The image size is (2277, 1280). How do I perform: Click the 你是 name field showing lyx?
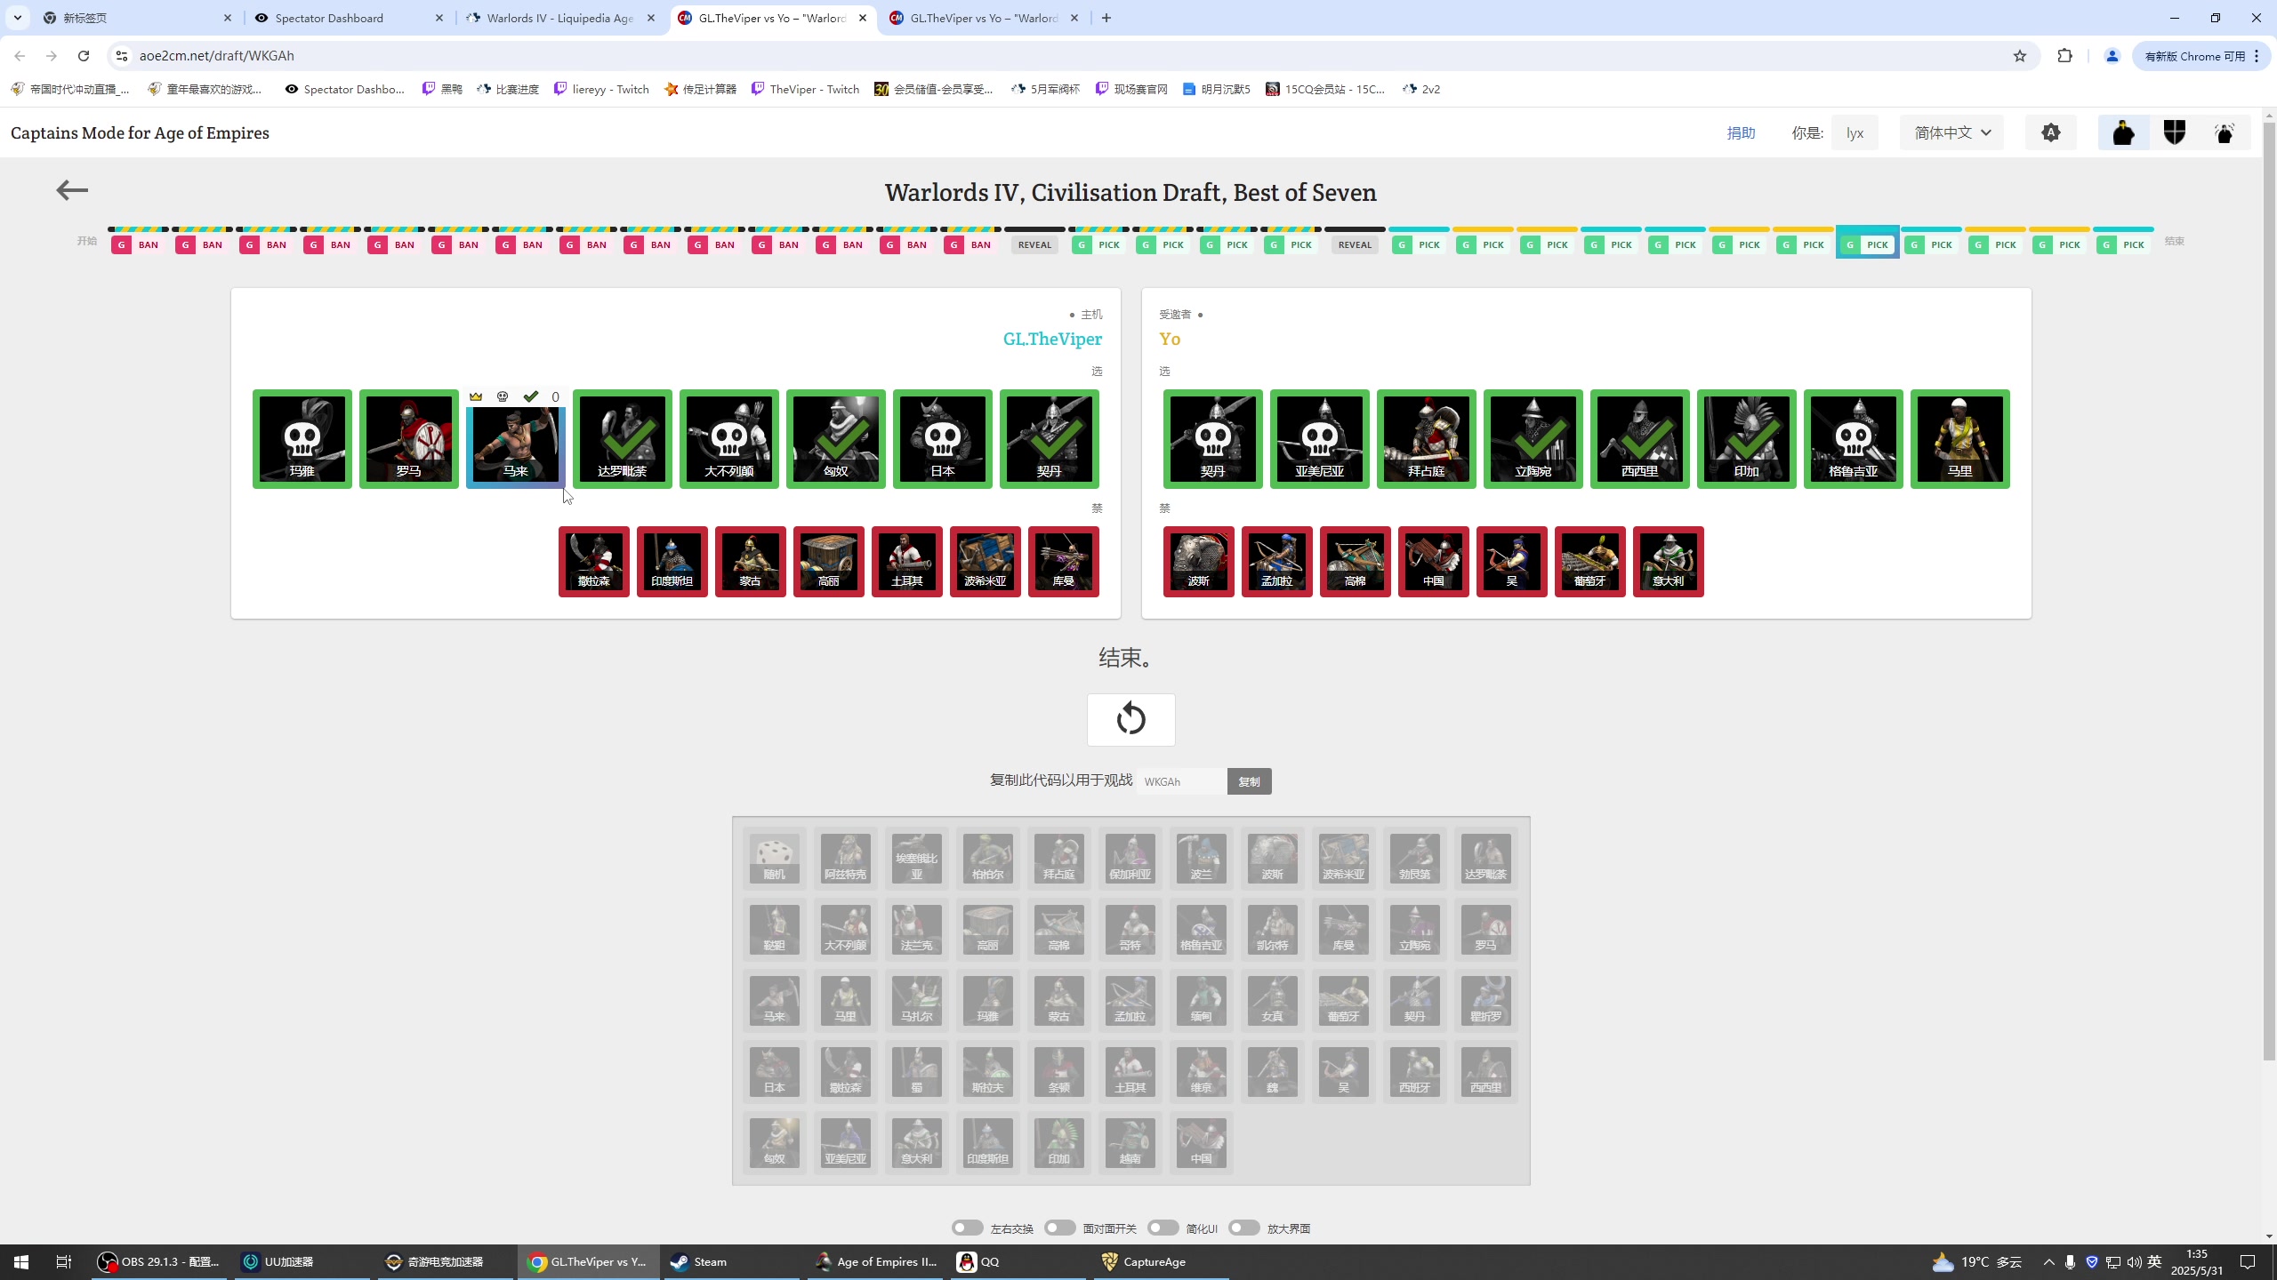tap(1855, 132)
